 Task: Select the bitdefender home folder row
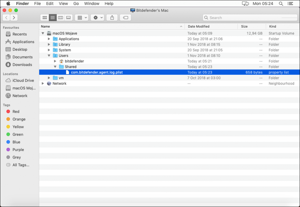click(x=170, y=61)
